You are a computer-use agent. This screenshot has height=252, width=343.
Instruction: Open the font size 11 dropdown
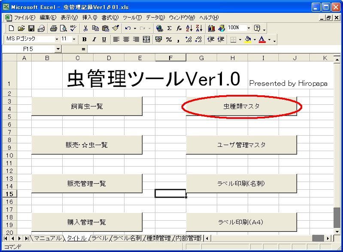[x=74, y=39]
